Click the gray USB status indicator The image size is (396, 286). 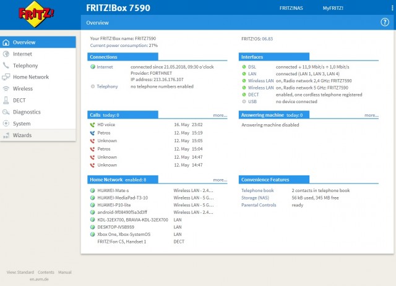tap(244, 102)
